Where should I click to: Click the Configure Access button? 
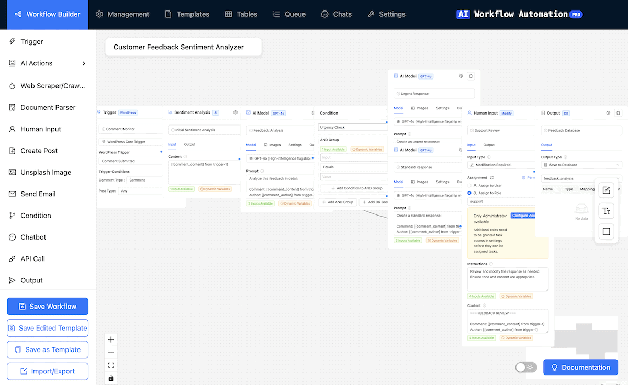coord(523,216)
